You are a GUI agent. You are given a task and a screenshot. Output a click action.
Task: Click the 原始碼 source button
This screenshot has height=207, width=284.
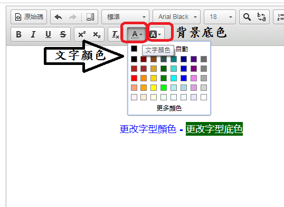click(29, 17)
